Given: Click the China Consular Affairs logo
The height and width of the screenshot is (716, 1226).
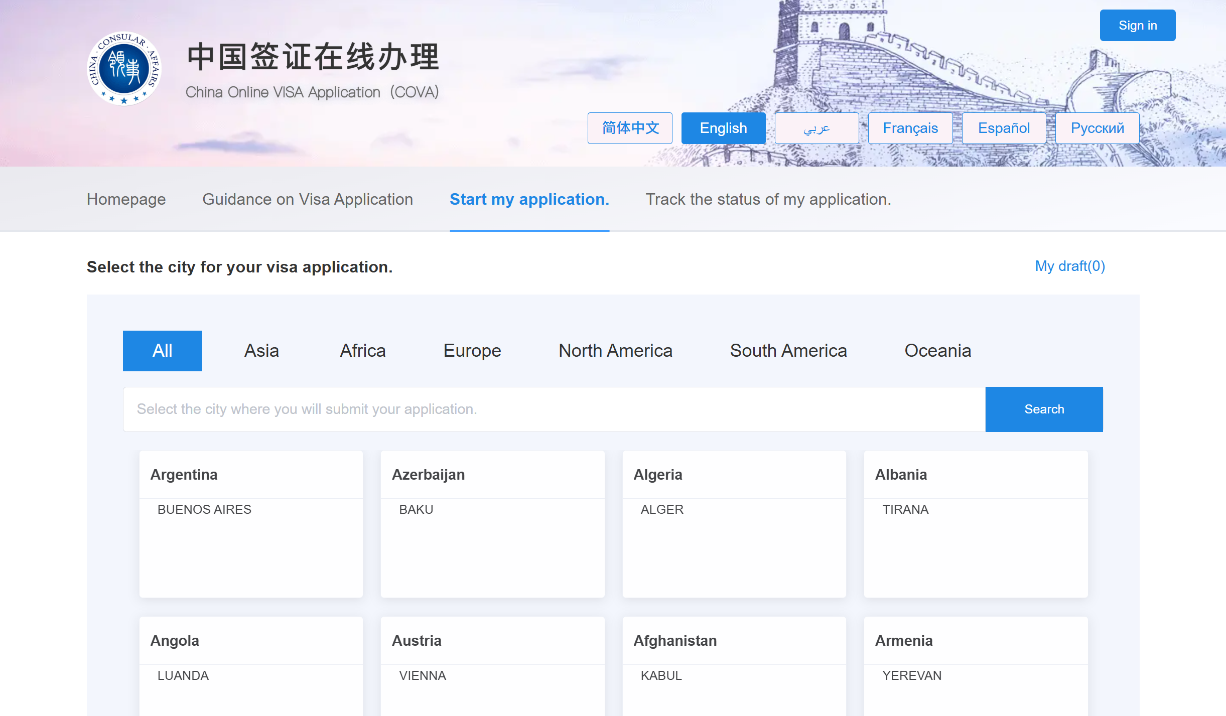Looking at the screenshot, I should 124,68.
